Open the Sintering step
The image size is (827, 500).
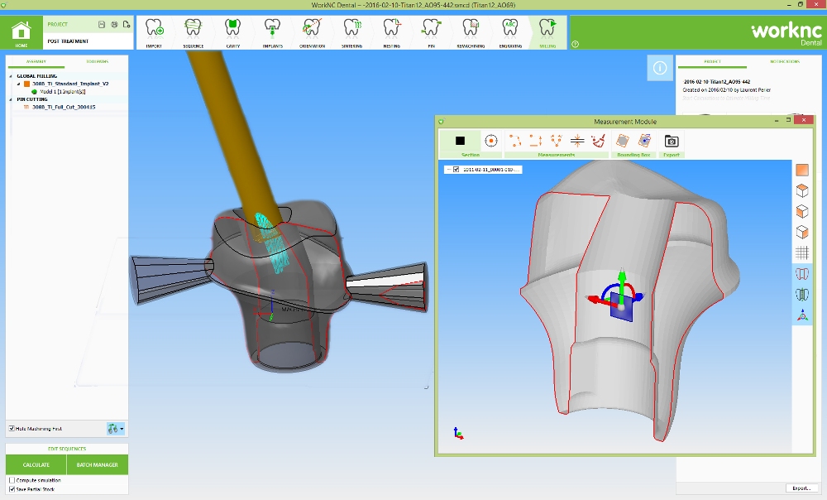coord(351,28)
